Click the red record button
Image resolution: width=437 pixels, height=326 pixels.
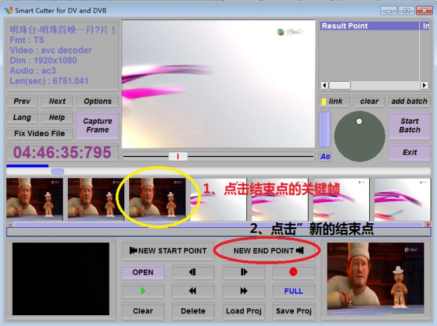[x=293, y=272]
